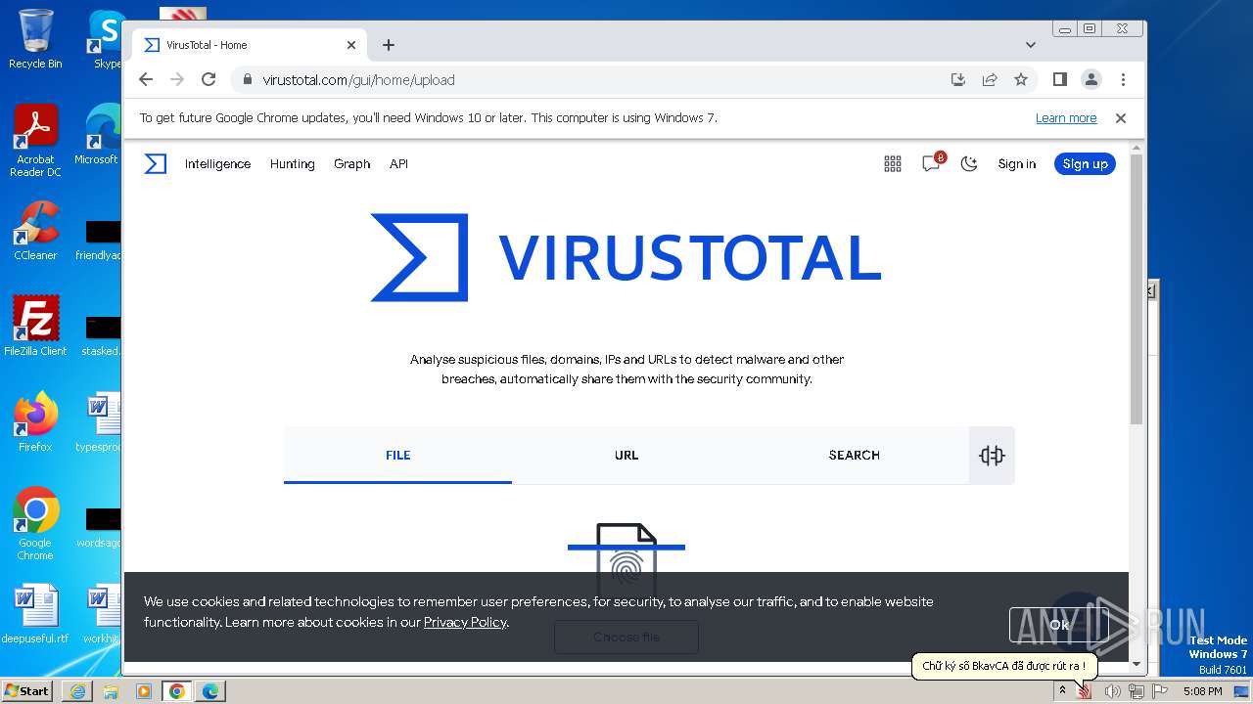Open Chrome three-dot menu
1253x704 pixels.
[1123, 80]
